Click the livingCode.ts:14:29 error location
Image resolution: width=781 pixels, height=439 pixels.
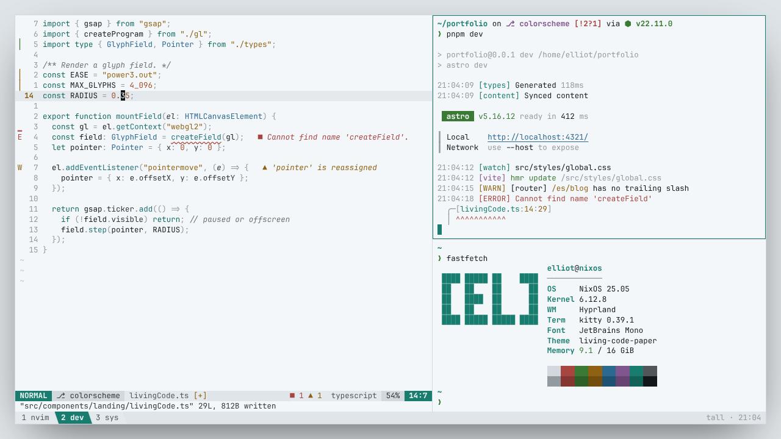[x=503, y=209]
